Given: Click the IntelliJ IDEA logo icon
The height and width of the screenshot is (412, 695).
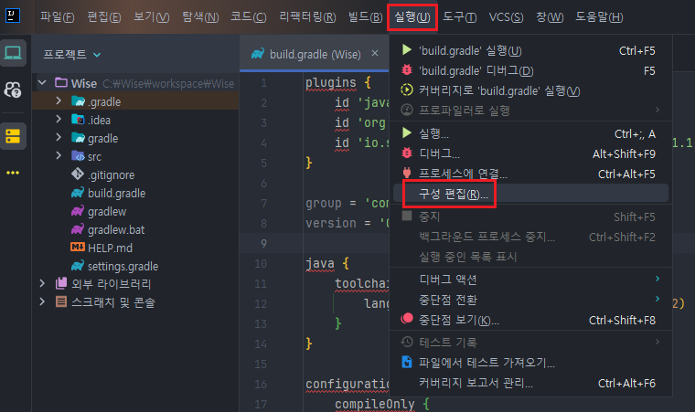Looking at the screenshot, I should tap(13, 16).
